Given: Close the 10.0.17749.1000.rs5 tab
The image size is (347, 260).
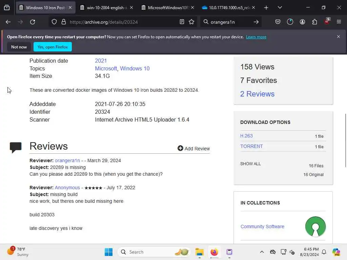Looking at the screenshot, I should tap(253, 8).
